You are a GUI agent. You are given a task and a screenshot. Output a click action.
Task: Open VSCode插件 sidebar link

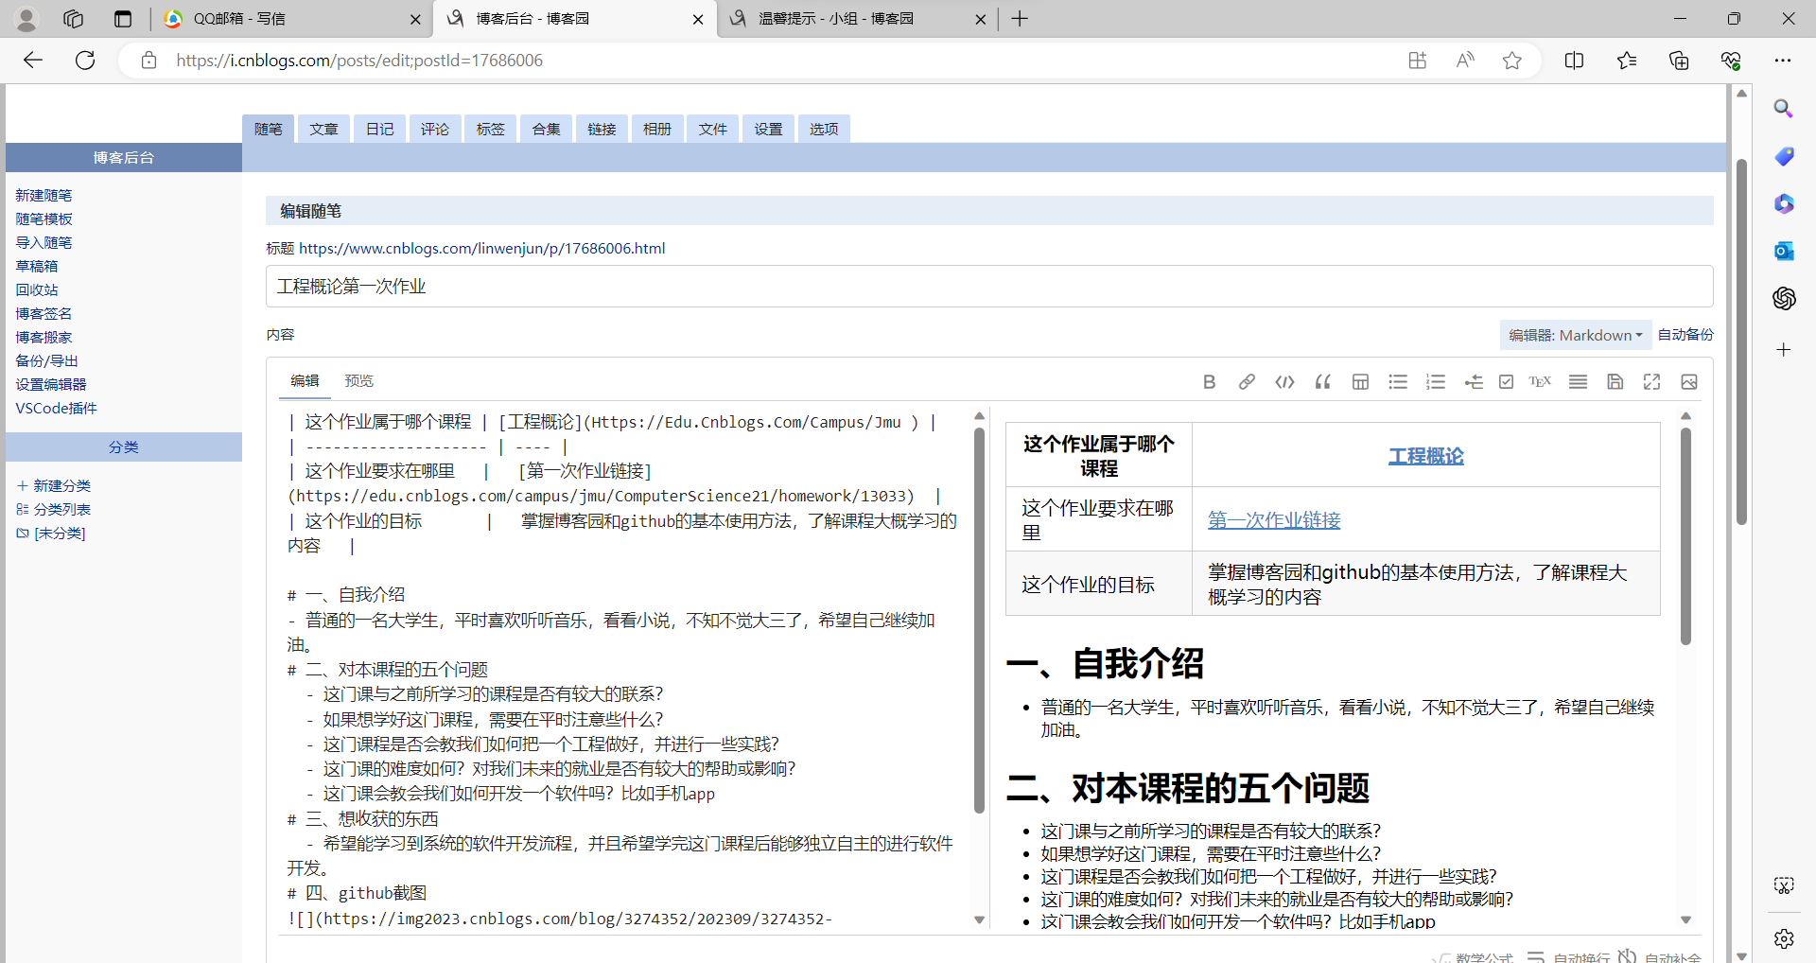coord(56,408)
